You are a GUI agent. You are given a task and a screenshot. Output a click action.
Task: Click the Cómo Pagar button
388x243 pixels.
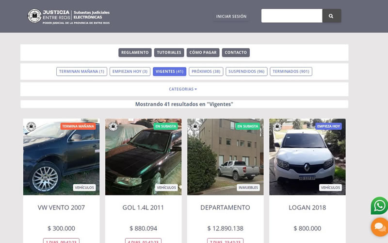203,52
